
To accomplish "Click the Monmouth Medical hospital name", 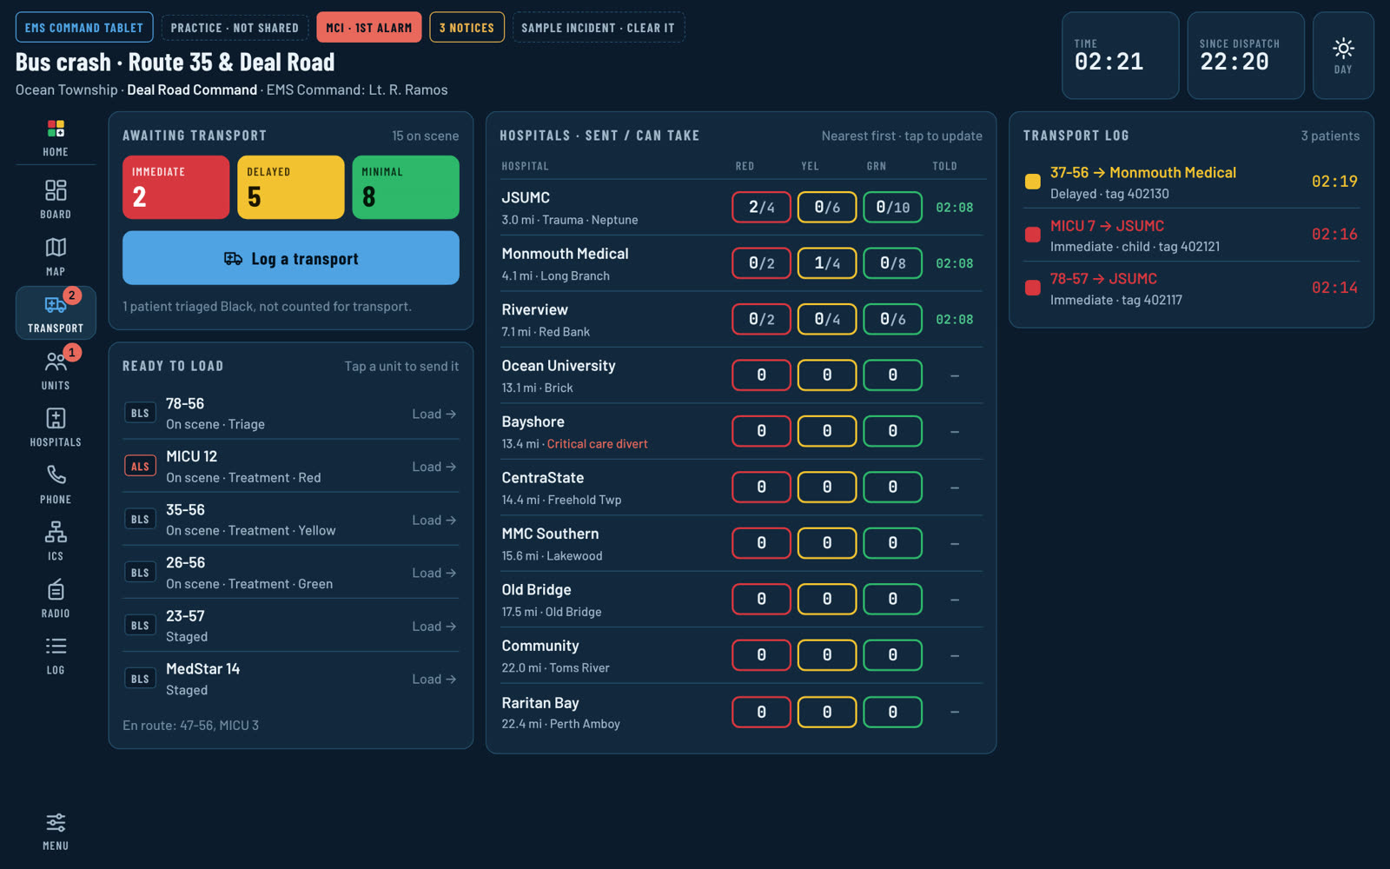I will (565, 254).
